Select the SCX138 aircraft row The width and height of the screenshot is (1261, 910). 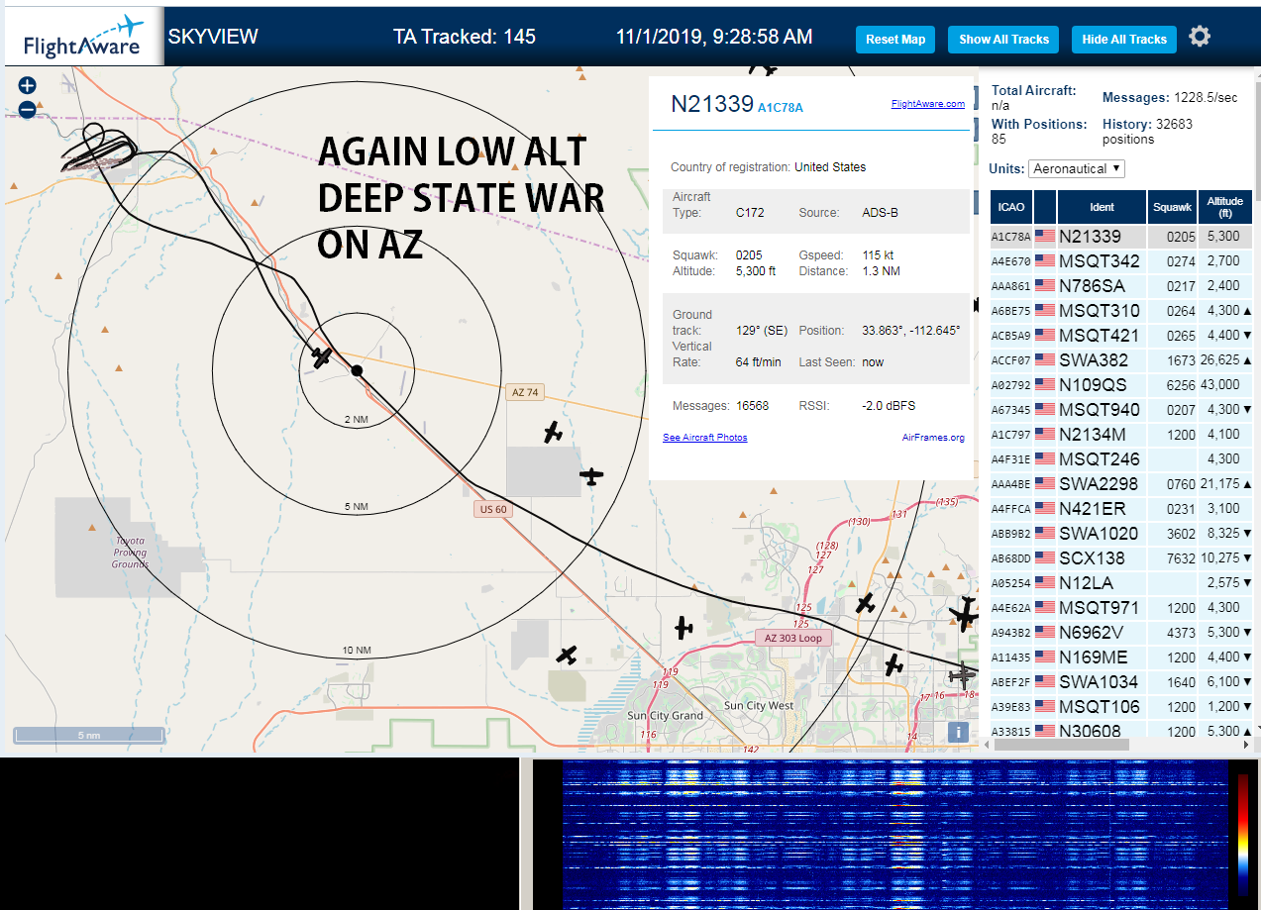pos(1121,558)
